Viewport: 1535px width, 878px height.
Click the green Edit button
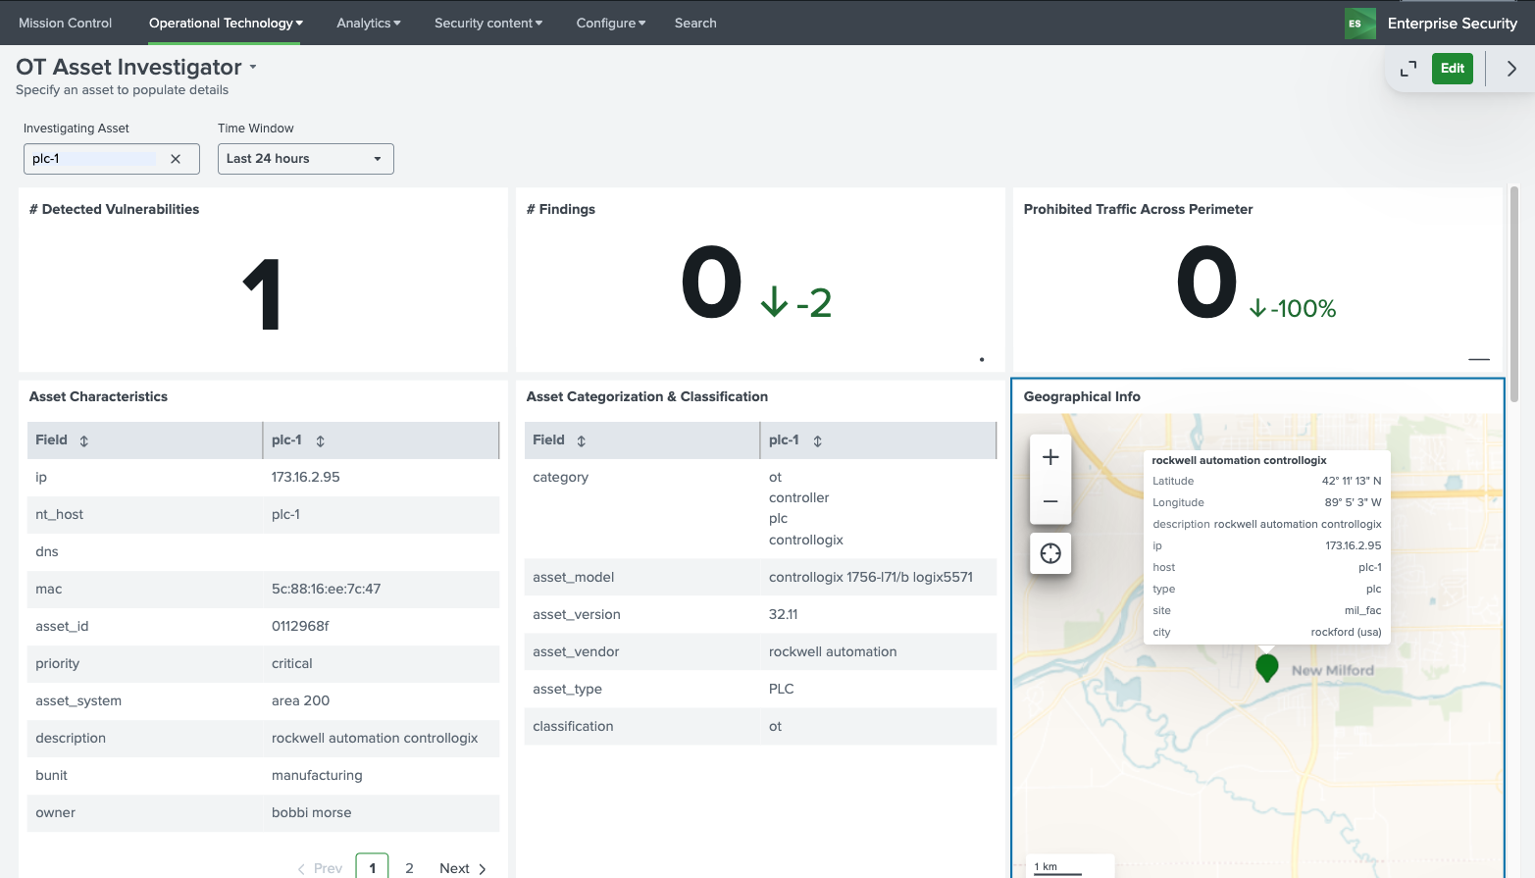click(x=1452, y=69)
